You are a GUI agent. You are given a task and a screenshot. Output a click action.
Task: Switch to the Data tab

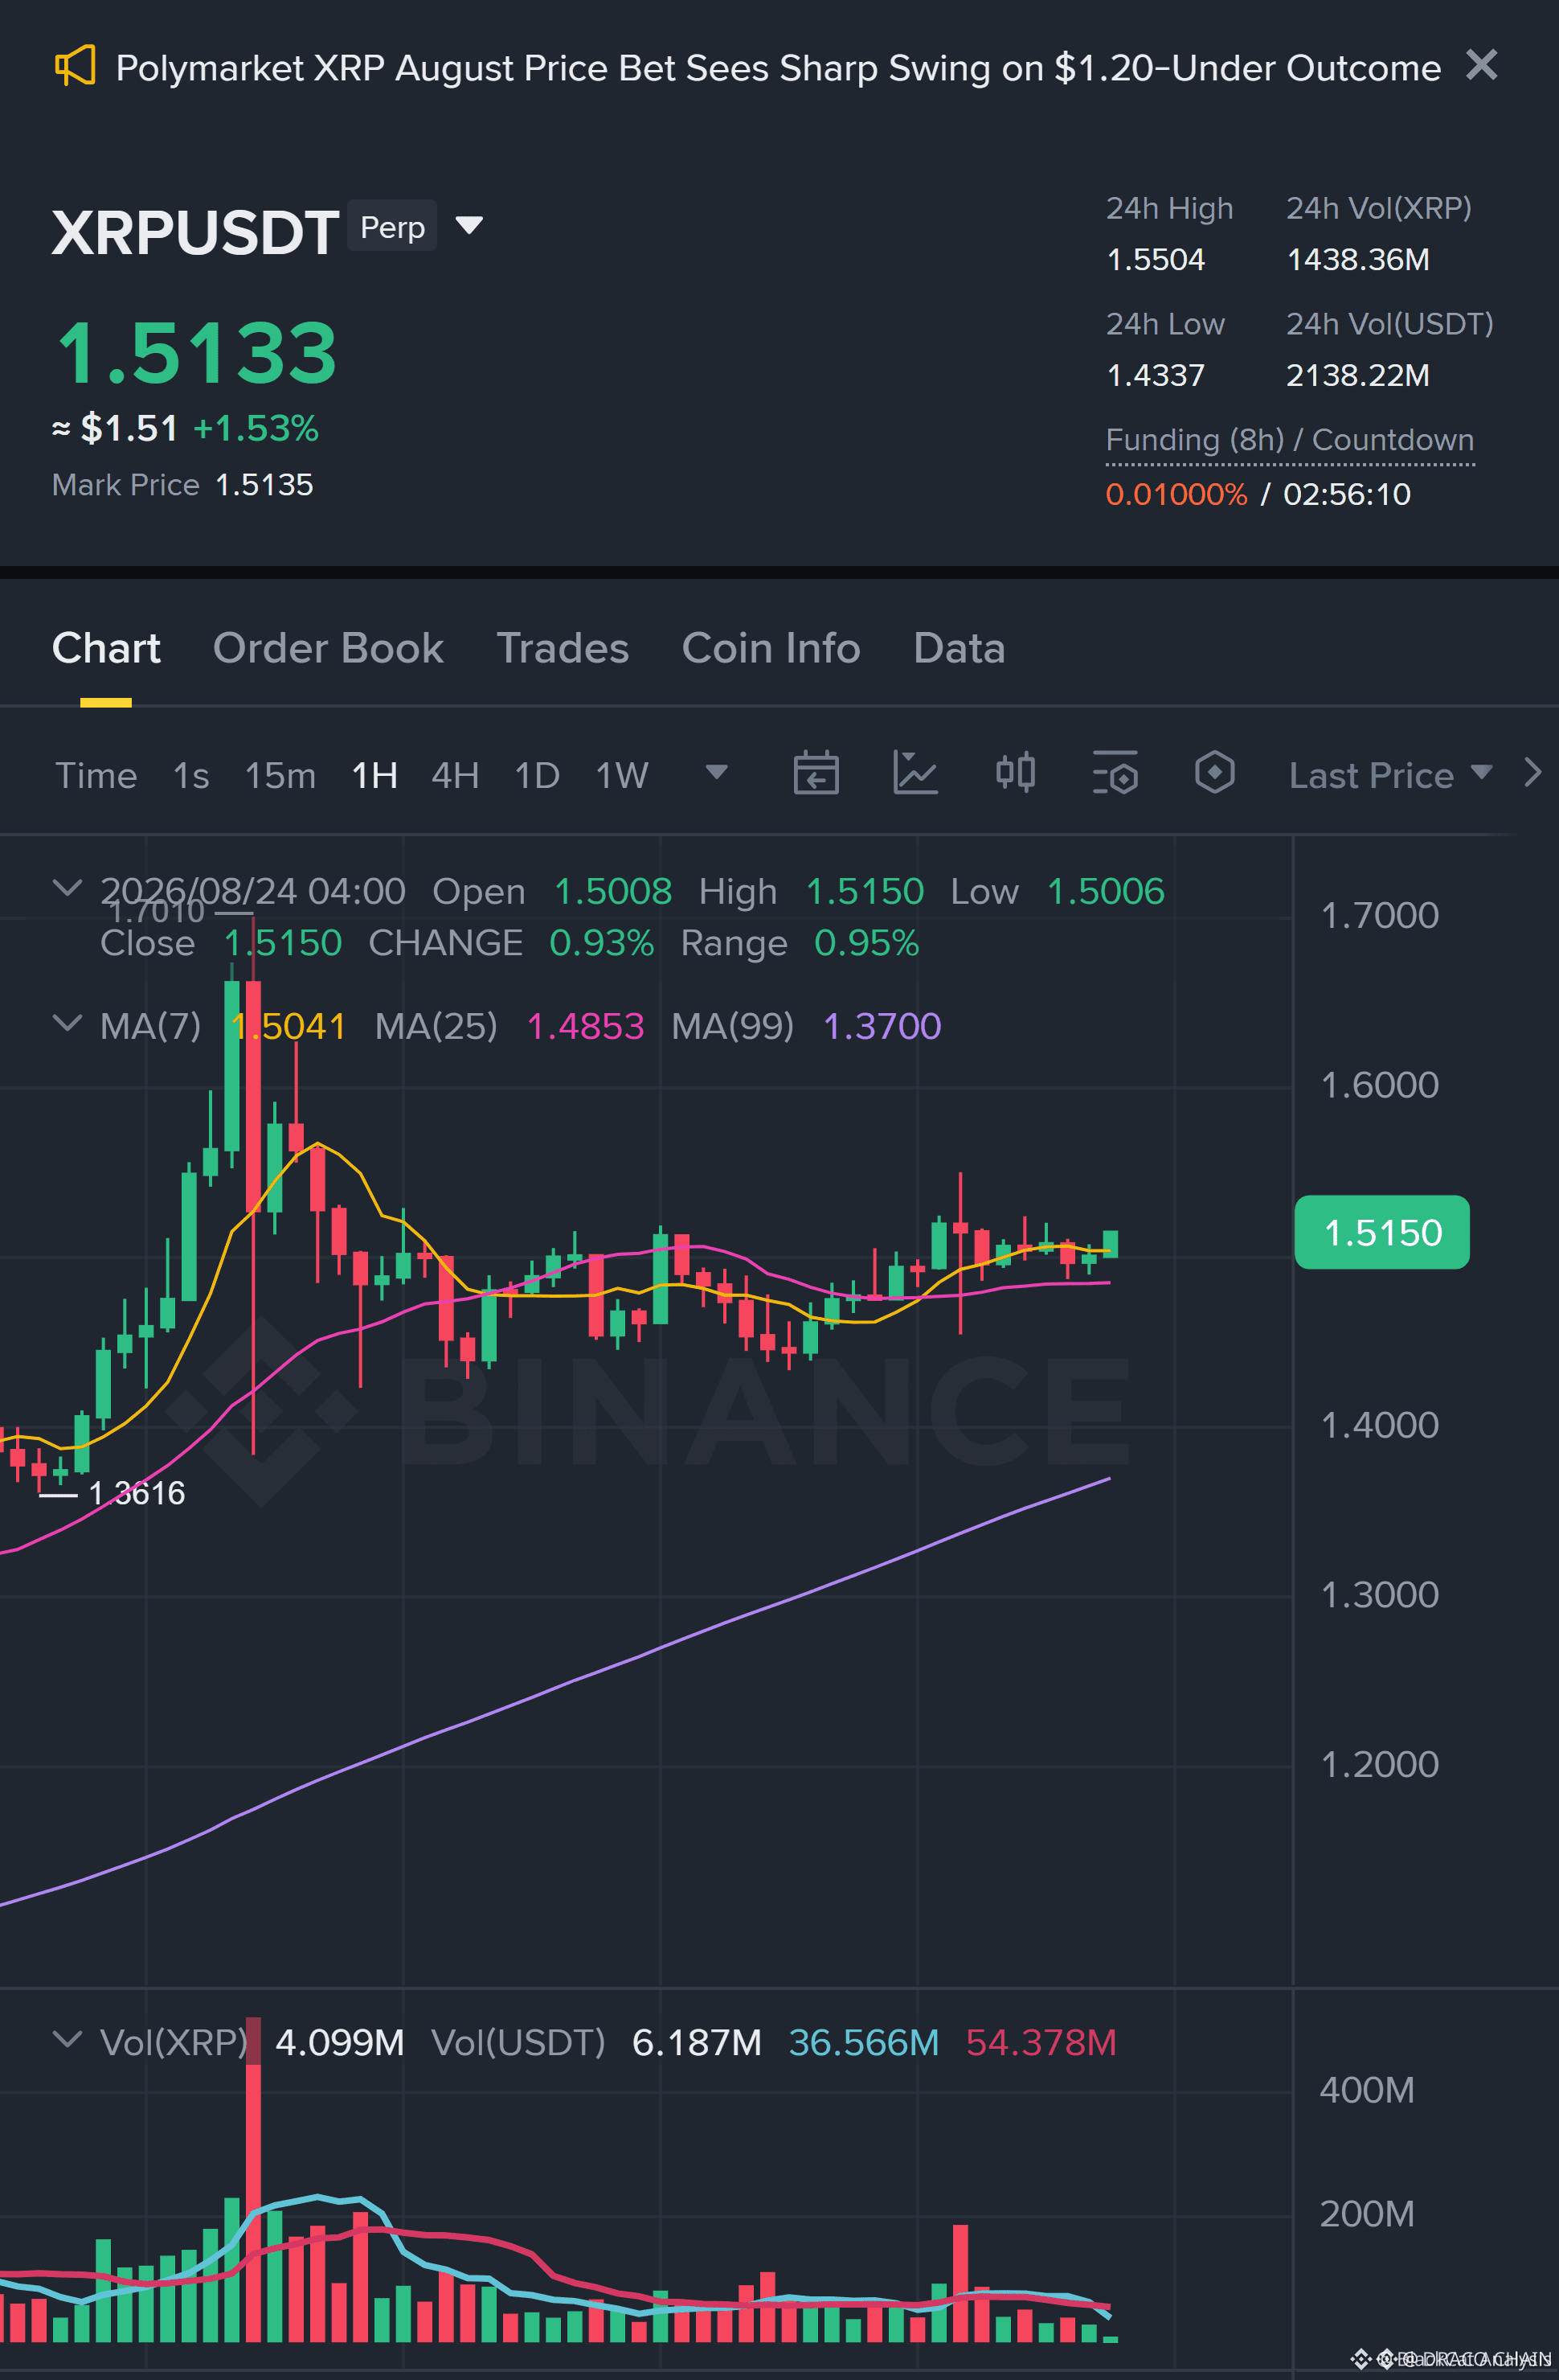[x=959, y=648]
